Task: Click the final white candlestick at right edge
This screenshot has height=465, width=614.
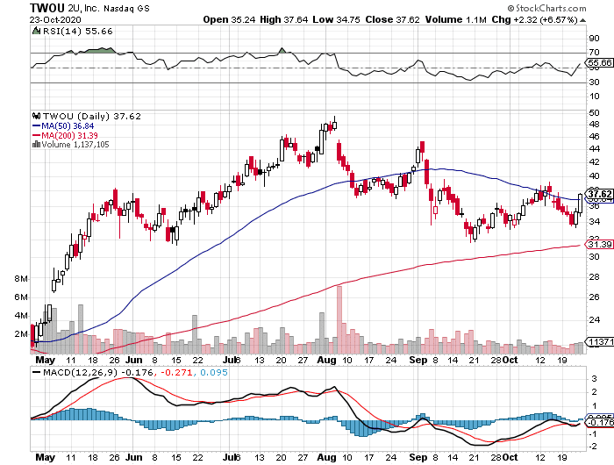Action: pos(580,204)
